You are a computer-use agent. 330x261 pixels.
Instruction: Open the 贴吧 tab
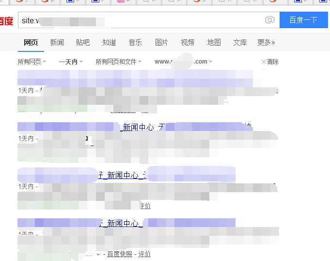[x=83, y=43]
